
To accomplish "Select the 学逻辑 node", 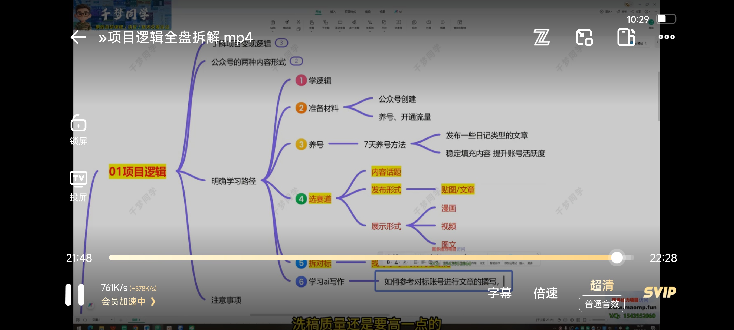I will [320, 81].
